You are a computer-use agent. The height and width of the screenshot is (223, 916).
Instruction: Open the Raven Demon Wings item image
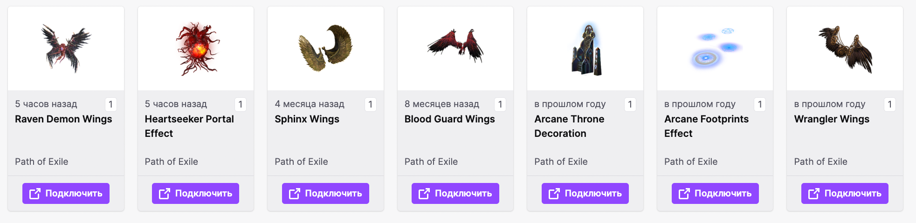tap(66, 48)
